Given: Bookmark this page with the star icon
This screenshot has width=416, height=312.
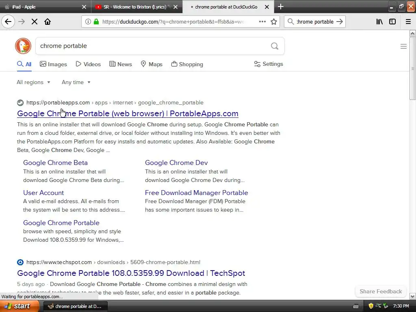Looking at the screenshot, I should (x=274, y=22).
